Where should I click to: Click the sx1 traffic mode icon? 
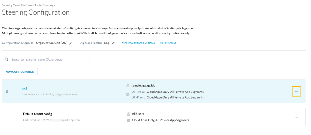tap(128, 95)
